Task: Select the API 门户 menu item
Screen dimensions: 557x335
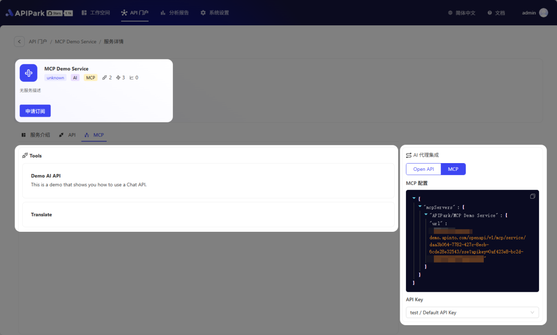Action: click(x=135, y=13)
